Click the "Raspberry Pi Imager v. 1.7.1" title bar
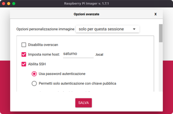Screen dimensions: 173x114 (86, 4)
